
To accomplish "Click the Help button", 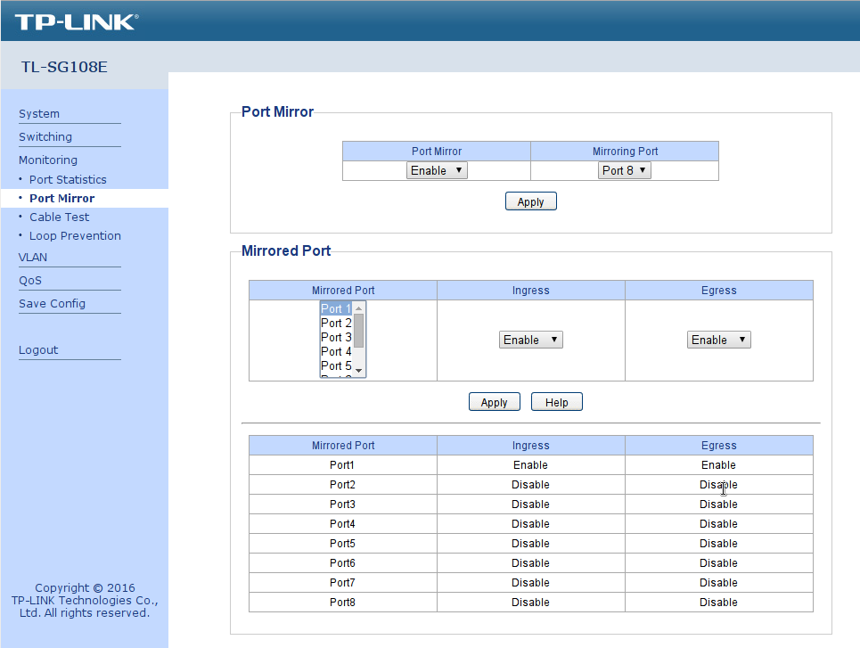I will (x=556, y=403).
